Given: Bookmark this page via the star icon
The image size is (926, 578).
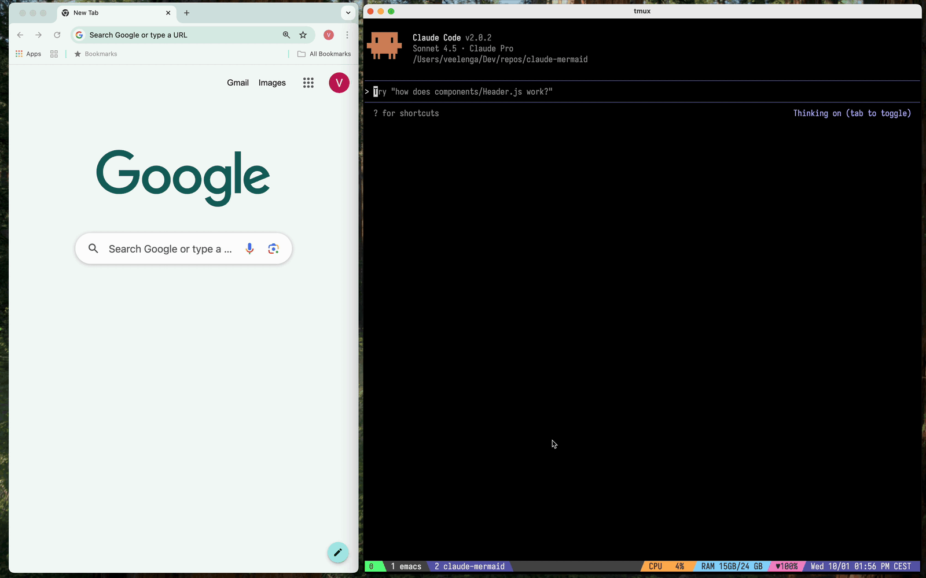Looking at the screenshot, I should pos(303,35).
